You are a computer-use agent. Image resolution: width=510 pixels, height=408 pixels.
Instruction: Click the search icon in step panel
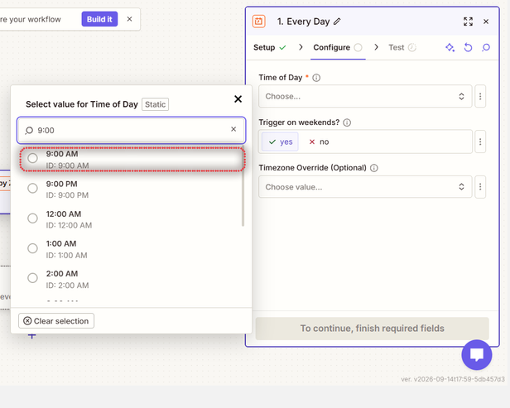(486, 47)
